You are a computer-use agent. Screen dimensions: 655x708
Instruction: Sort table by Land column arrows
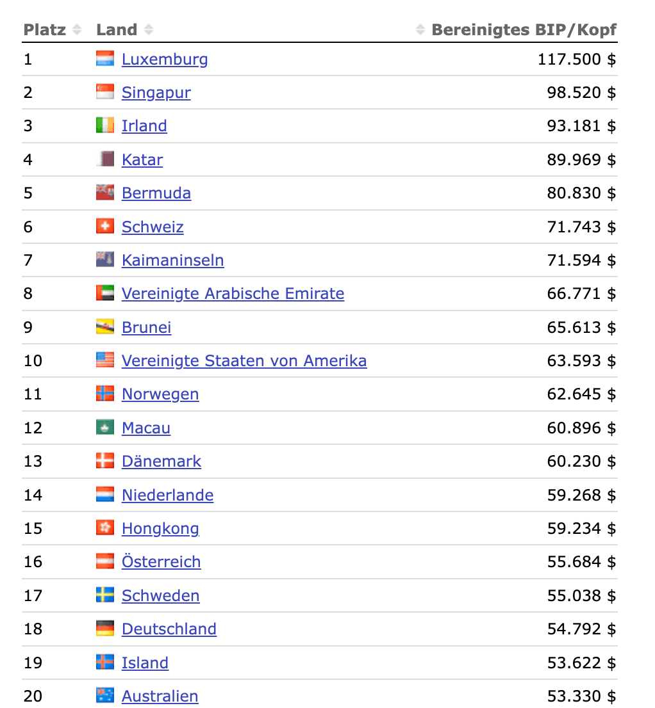149,29
